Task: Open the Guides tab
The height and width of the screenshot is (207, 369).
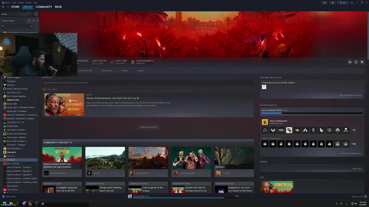Action: [x=125, y=70]
